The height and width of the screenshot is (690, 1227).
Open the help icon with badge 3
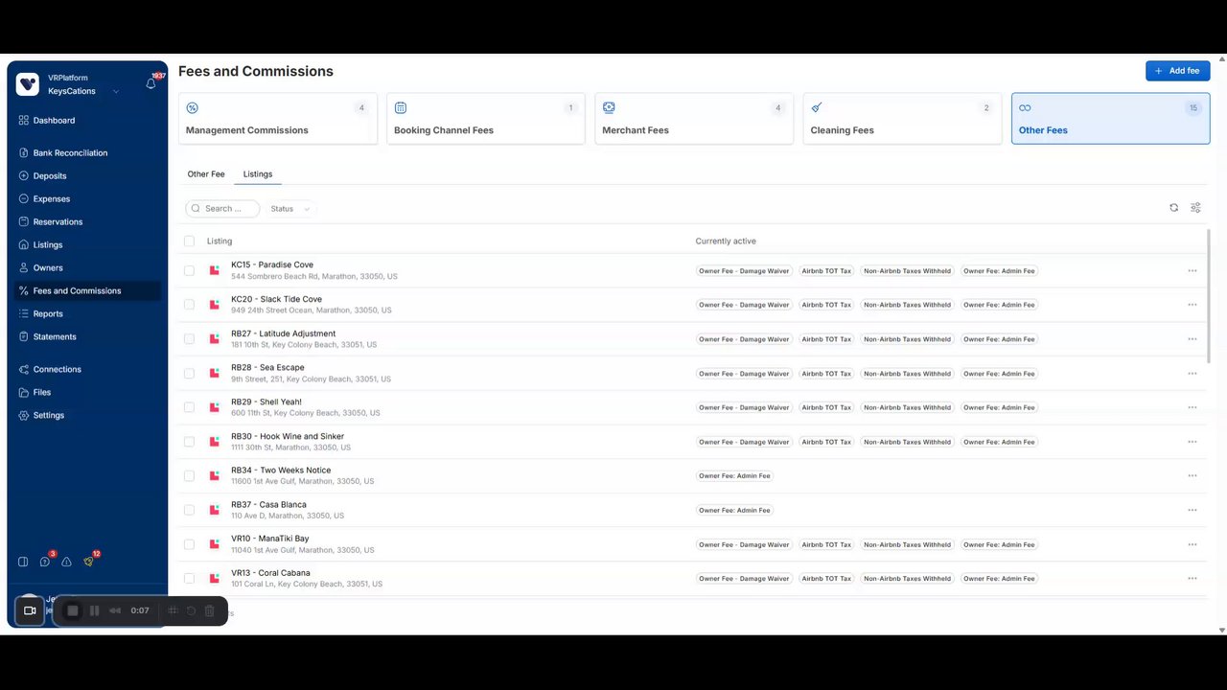click(45, 562)
